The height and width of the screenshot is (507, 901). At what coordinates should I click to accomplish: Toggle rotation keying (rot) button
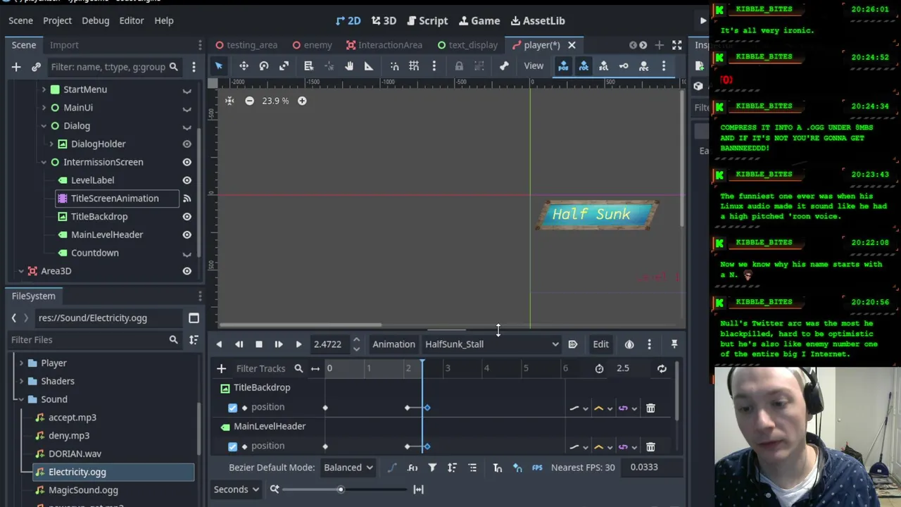[584, 66]
